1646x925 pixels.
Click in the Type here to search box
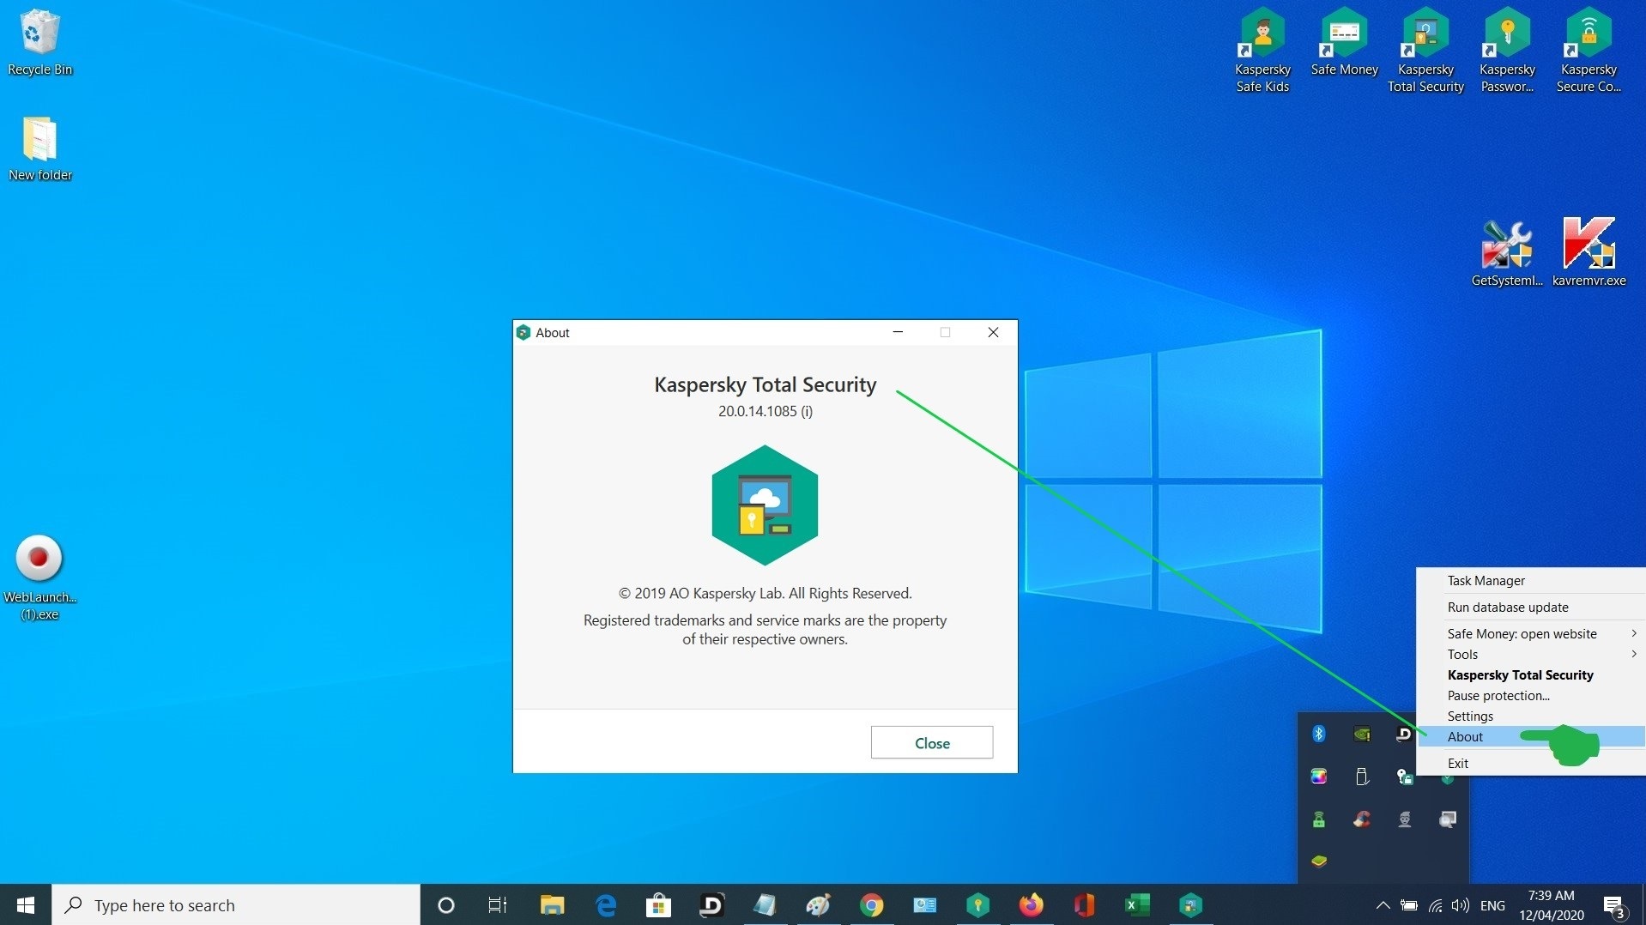236,905
